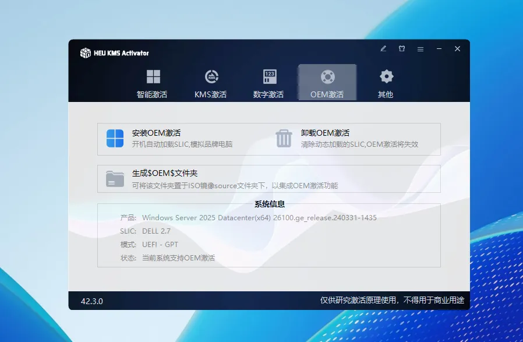Click the 其他 gear icon
The height and width of the screenshot is (342, 523).
point(386,76)
